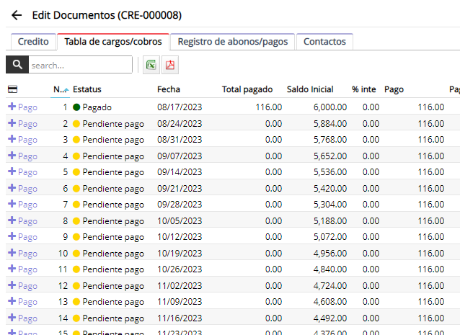460x335 pixels.
Task: Sort by the N. column header
Action: point(60,89)
